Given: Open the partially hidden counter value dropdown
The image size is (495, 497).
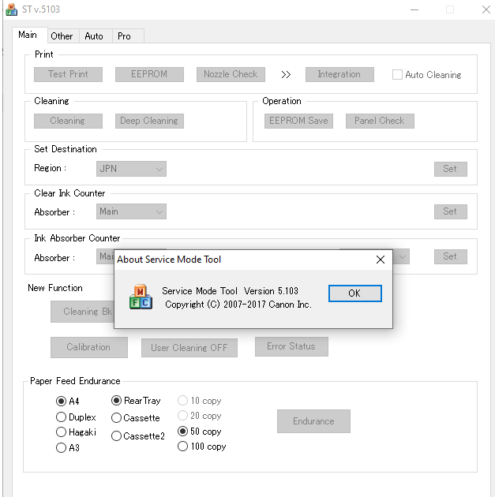Looking at the screenshot, I should [x=401, y=256].
